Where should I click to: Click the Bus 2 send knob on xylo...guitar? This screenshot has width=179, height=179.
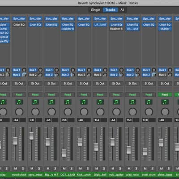[x=121, y=75]
